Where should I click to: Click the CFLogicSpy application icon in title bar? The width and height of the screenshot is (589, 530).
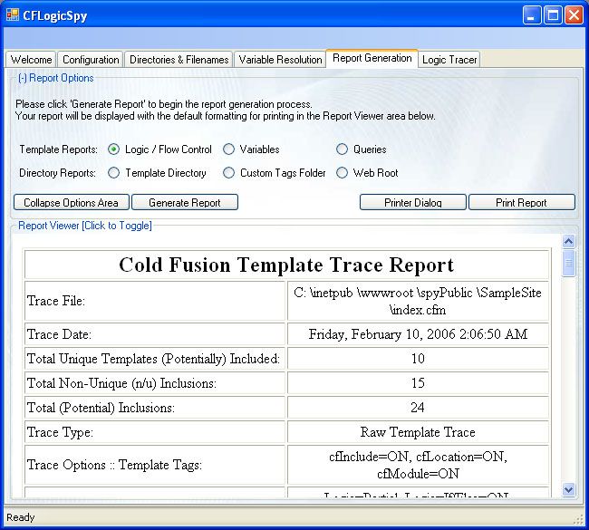(x=13, y=15)
